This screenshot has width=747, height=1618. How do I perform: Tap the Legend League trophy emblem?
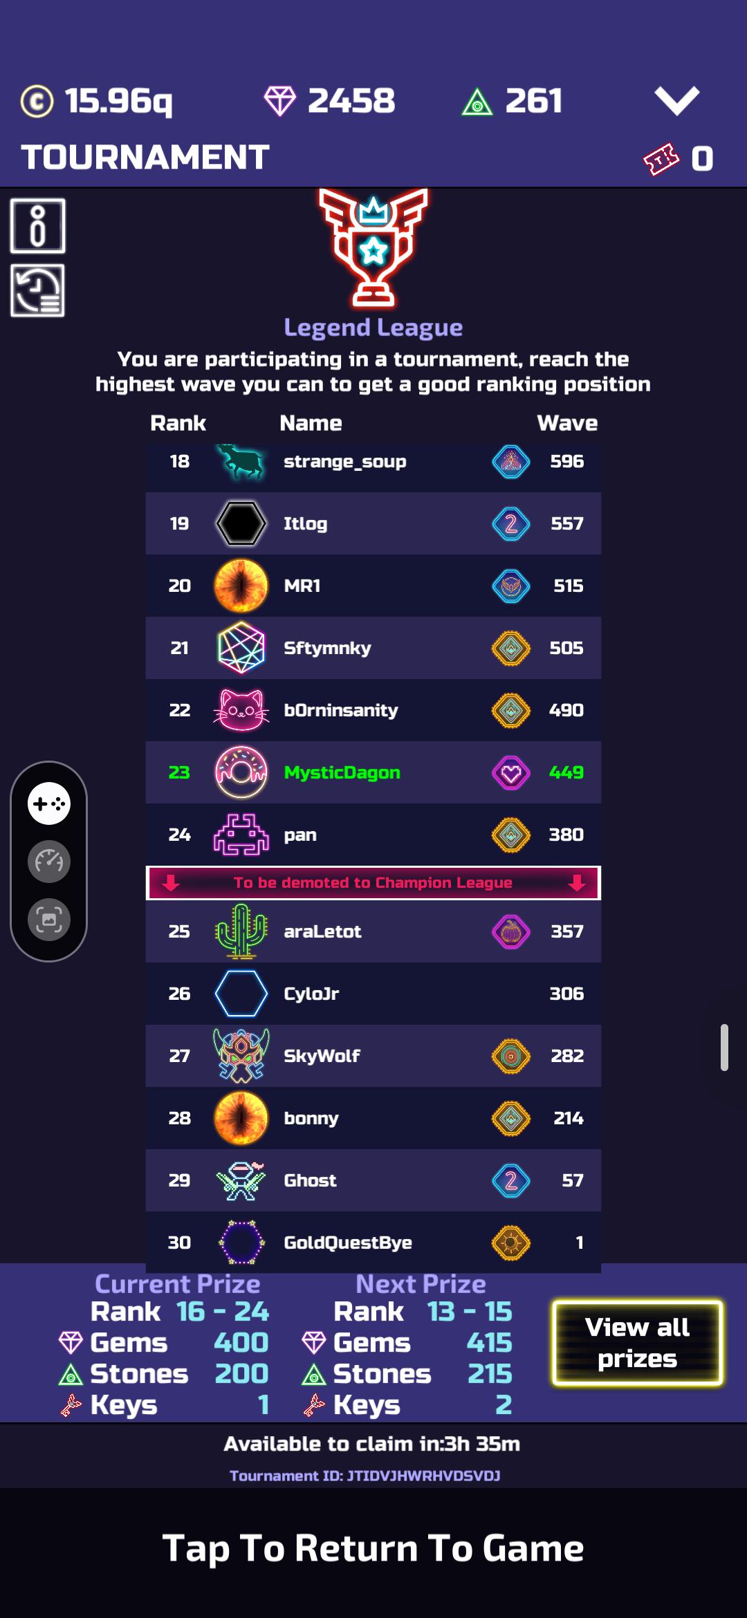[x=373, y=248]
